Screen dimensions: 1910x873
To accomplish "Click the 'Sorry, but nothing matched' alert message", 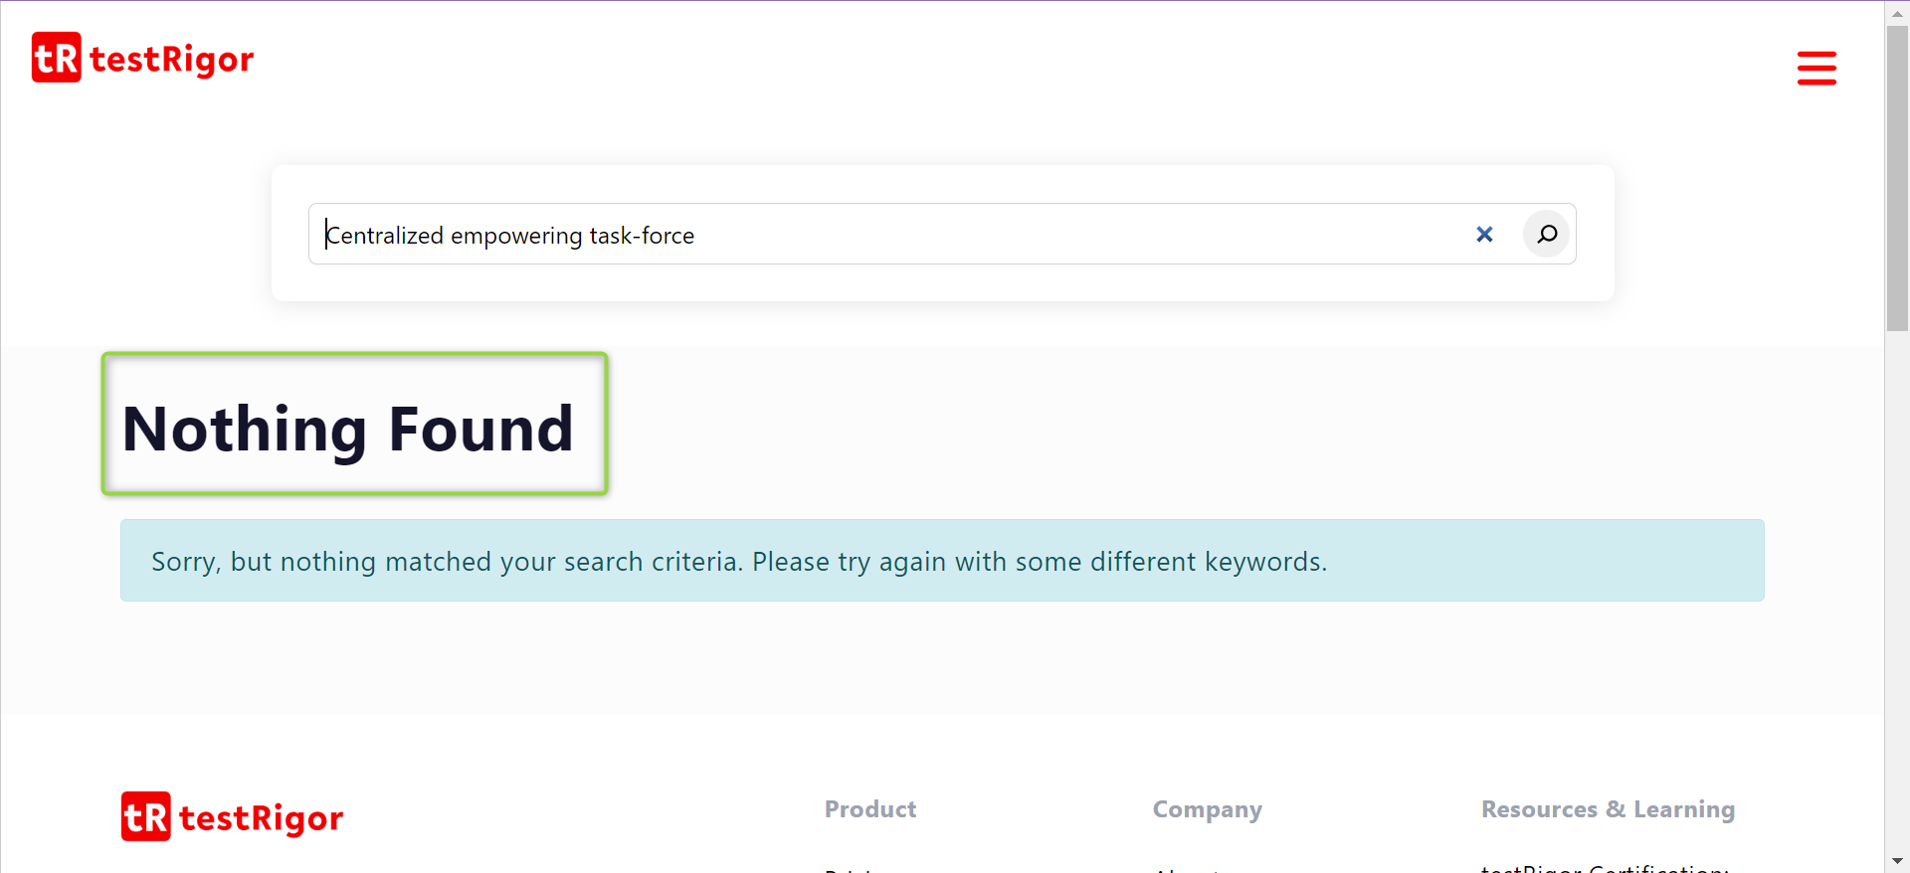I will point(738,562).
